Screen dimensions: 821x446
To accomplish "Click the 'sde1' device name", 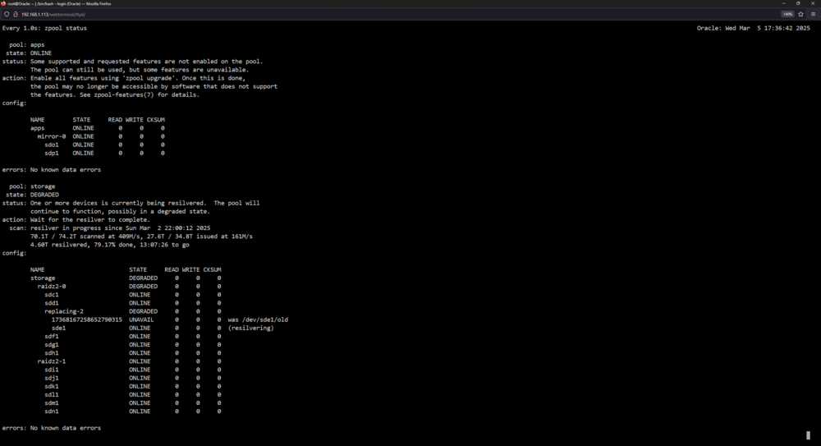I will point(58,328).
